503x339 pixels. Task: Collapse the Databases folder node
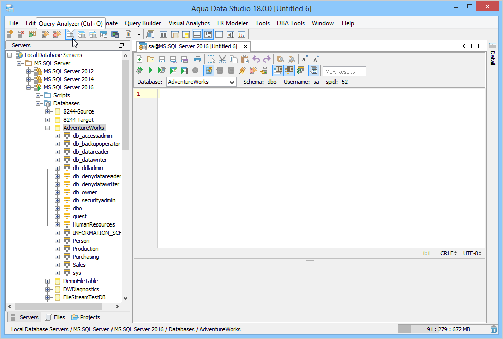(x=38, y=103)
